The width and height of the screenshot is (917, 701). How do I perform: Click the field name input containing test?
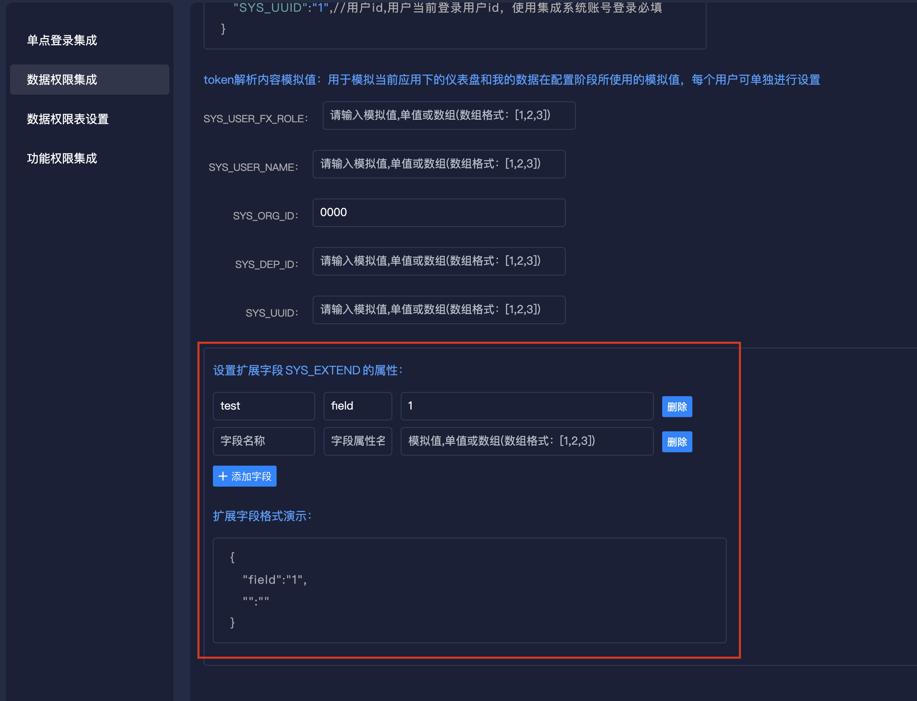pyautogui.click(x=264, y=406)
